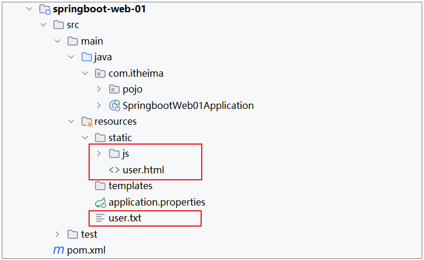Collapse the src folder arrow
Viewport: 424px width, 260px height.
pos(43,25)
